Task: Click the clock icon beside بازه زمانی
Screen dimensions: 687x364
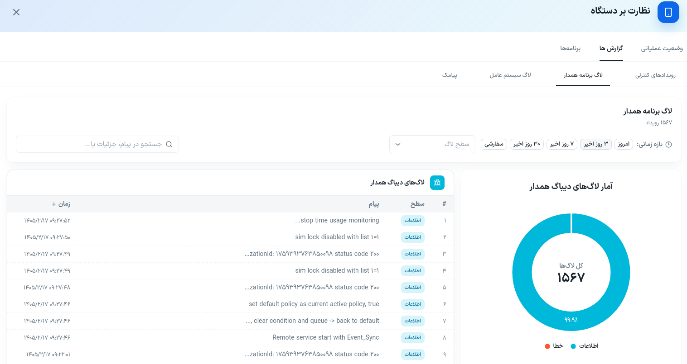Action: [668, 145]
